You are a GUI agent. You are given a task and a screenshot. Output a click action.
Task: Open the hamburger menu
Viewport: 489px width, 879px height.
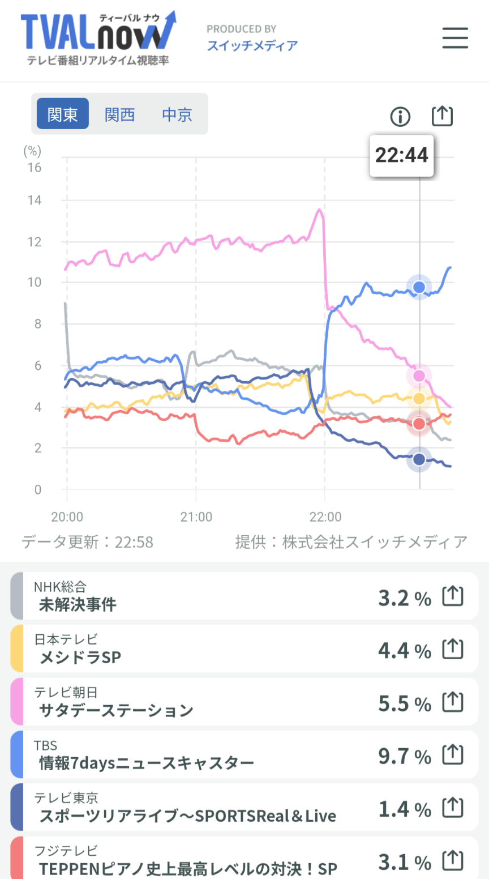[455, 38]
